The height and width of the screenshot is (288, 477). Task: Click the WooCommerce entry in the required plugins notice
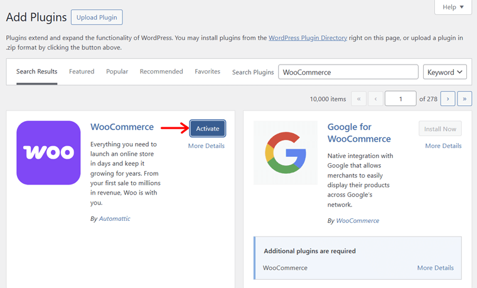coord(285,268)
